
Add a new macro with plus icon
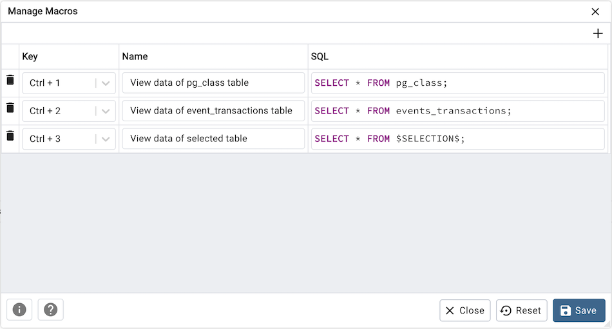point(598,34)
